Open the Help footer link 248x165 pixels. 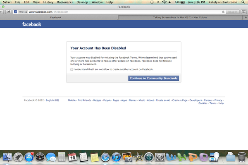click(221, 103)
